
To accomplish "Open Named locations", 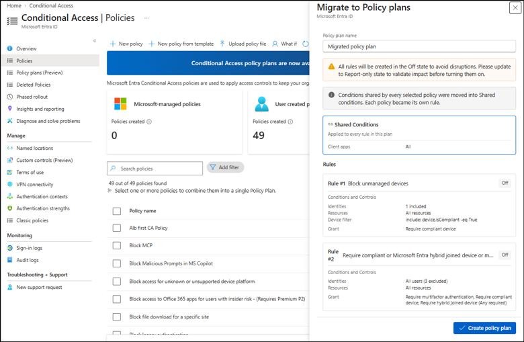I will pos(35,148).
